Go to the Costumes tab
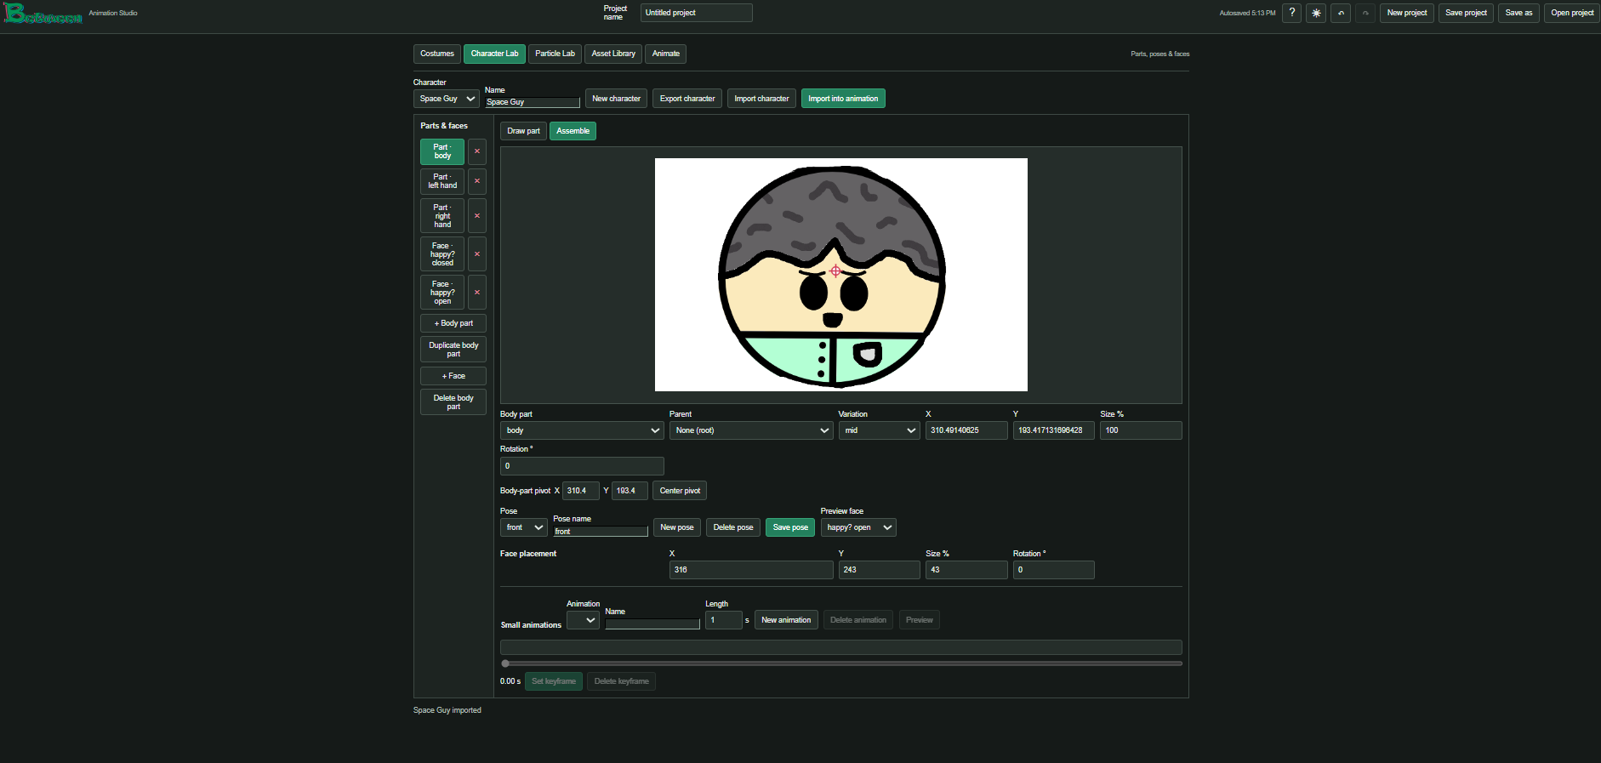Image resolution: width=1601 pixels, height=763 pixels. (437, 54)
